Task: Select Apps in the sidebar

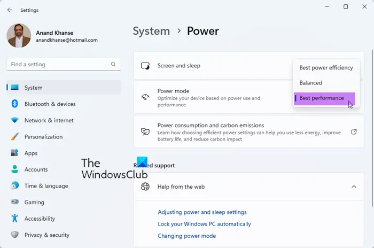Action: [x=64, y=153]
